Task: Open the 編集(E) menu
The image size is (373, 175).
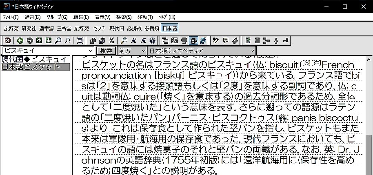Action: pyautogui.click(x=81, y=17)
